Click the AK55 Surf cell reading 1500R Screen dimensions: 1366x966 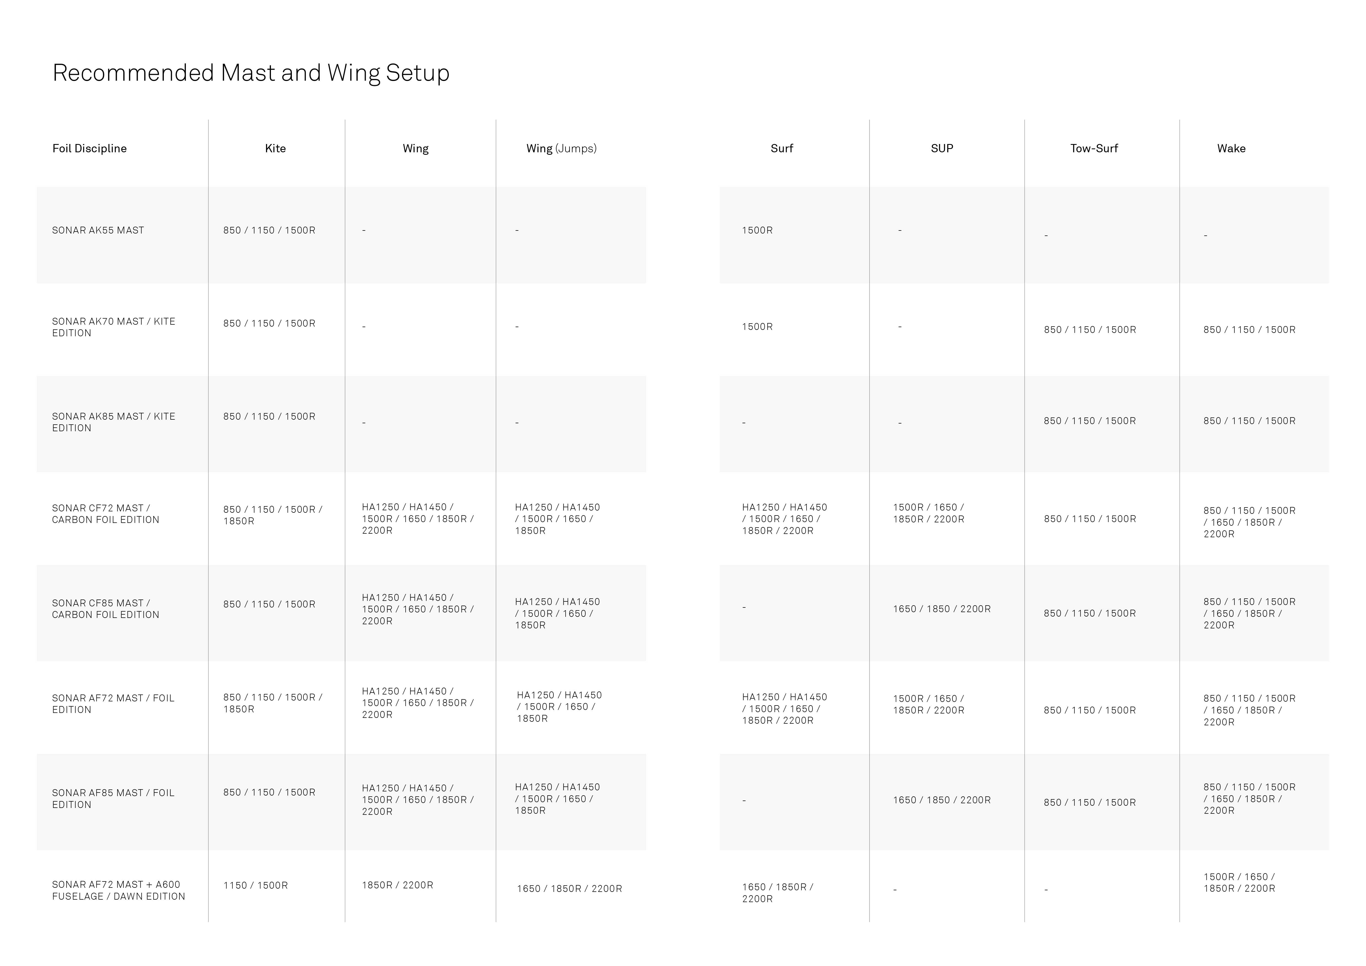pyautogui.click(x=757, y=230)
